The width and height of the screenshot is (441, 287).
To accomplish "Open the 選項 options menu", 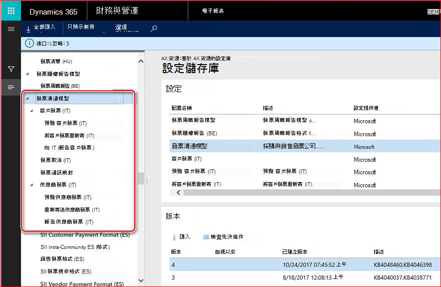I will pyautogui.click(x=121, y=28).
